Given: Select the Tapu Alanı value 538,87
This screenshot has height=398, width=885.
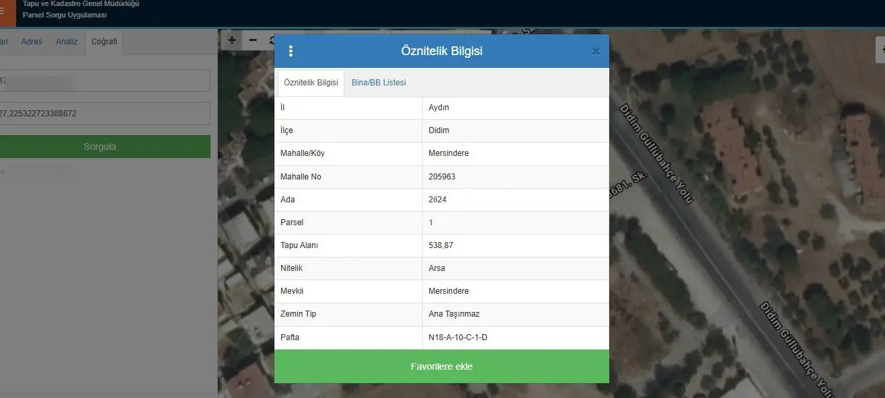Looking at the screenshot, I should pyautogui.click(x=441, y=245).
